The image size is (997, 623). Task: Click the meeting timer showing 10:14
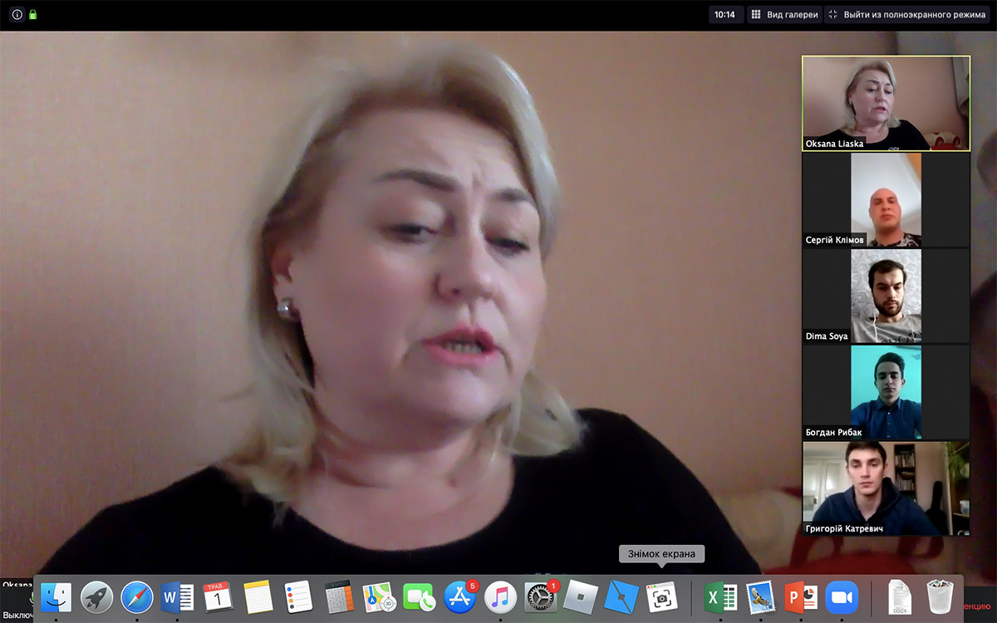point(724,15)
